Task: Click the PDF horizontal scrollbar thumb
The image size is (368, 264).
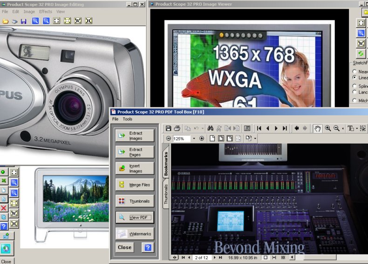Action: coord(320,257)
